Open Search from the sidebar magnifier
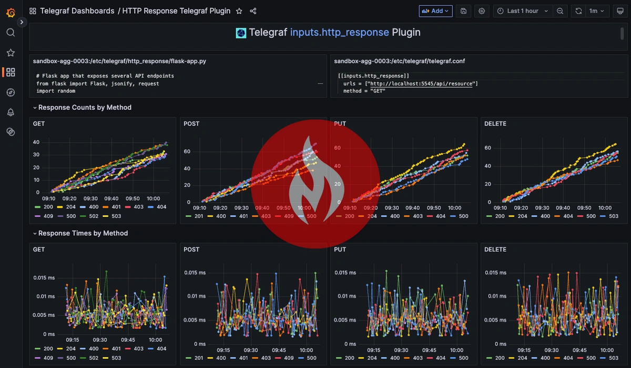The image size is (631, 368). click(11, 33)
